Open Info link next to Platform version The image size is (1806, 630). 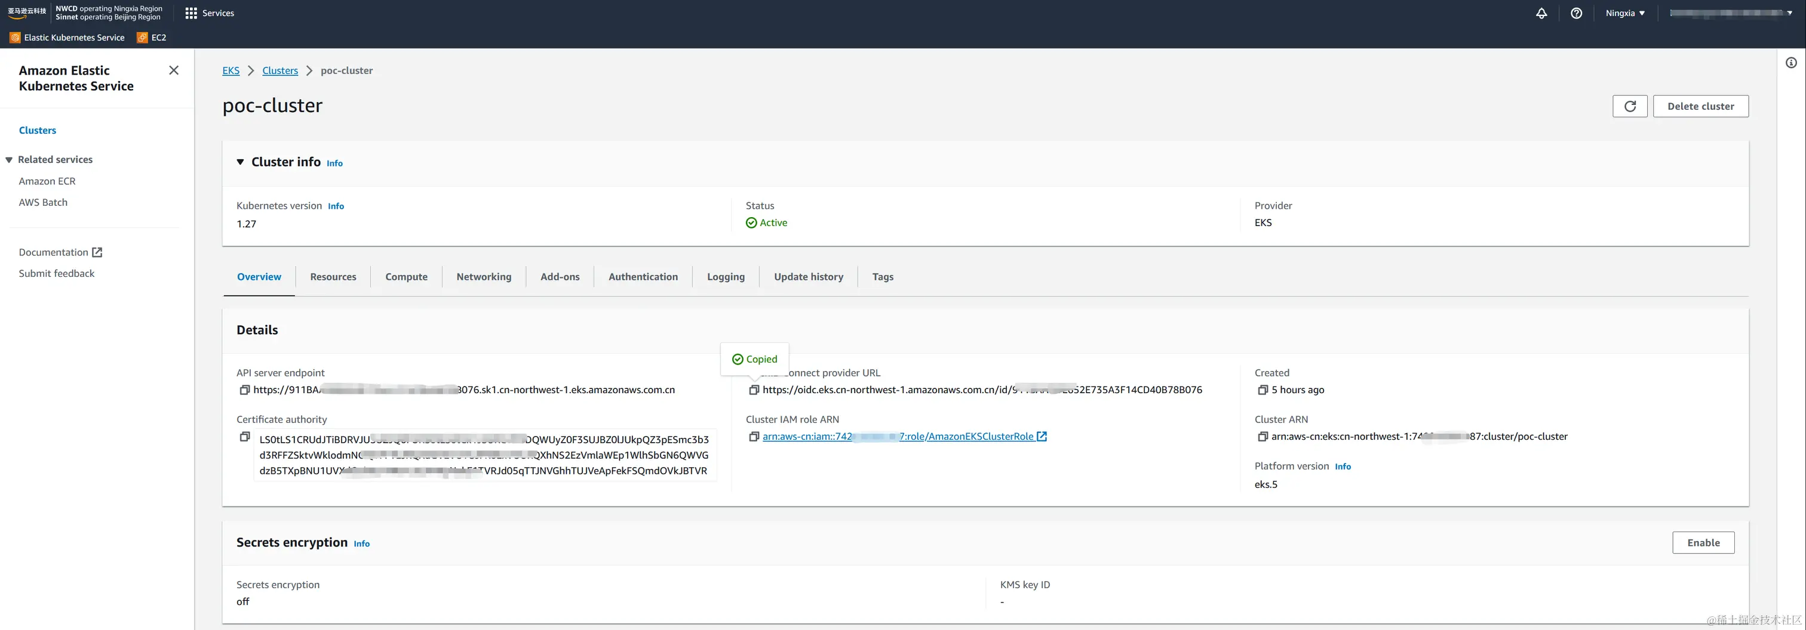tap(1343, 467)
